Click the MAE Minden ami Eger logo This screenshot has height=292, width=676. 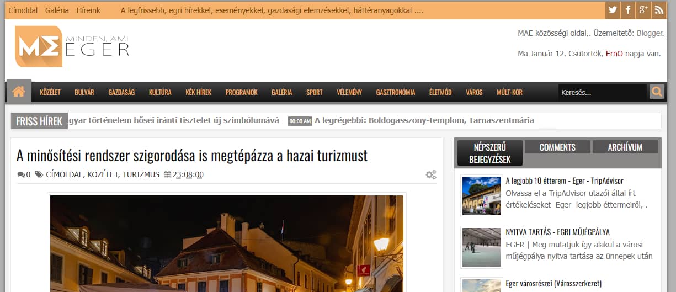tap(72, 47)
